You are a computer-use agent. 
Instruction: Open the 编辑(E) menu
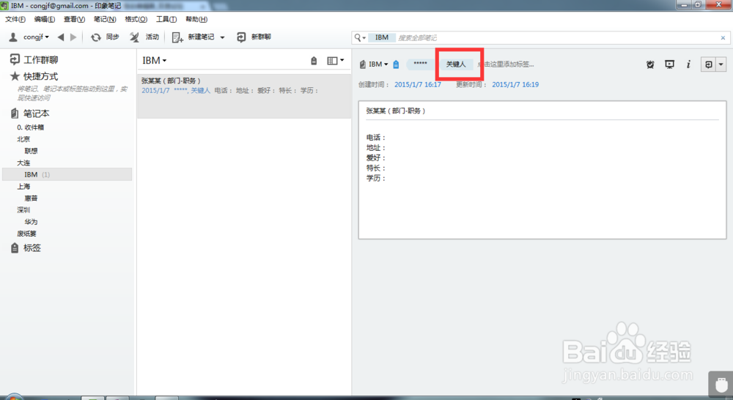click(45, 19)
